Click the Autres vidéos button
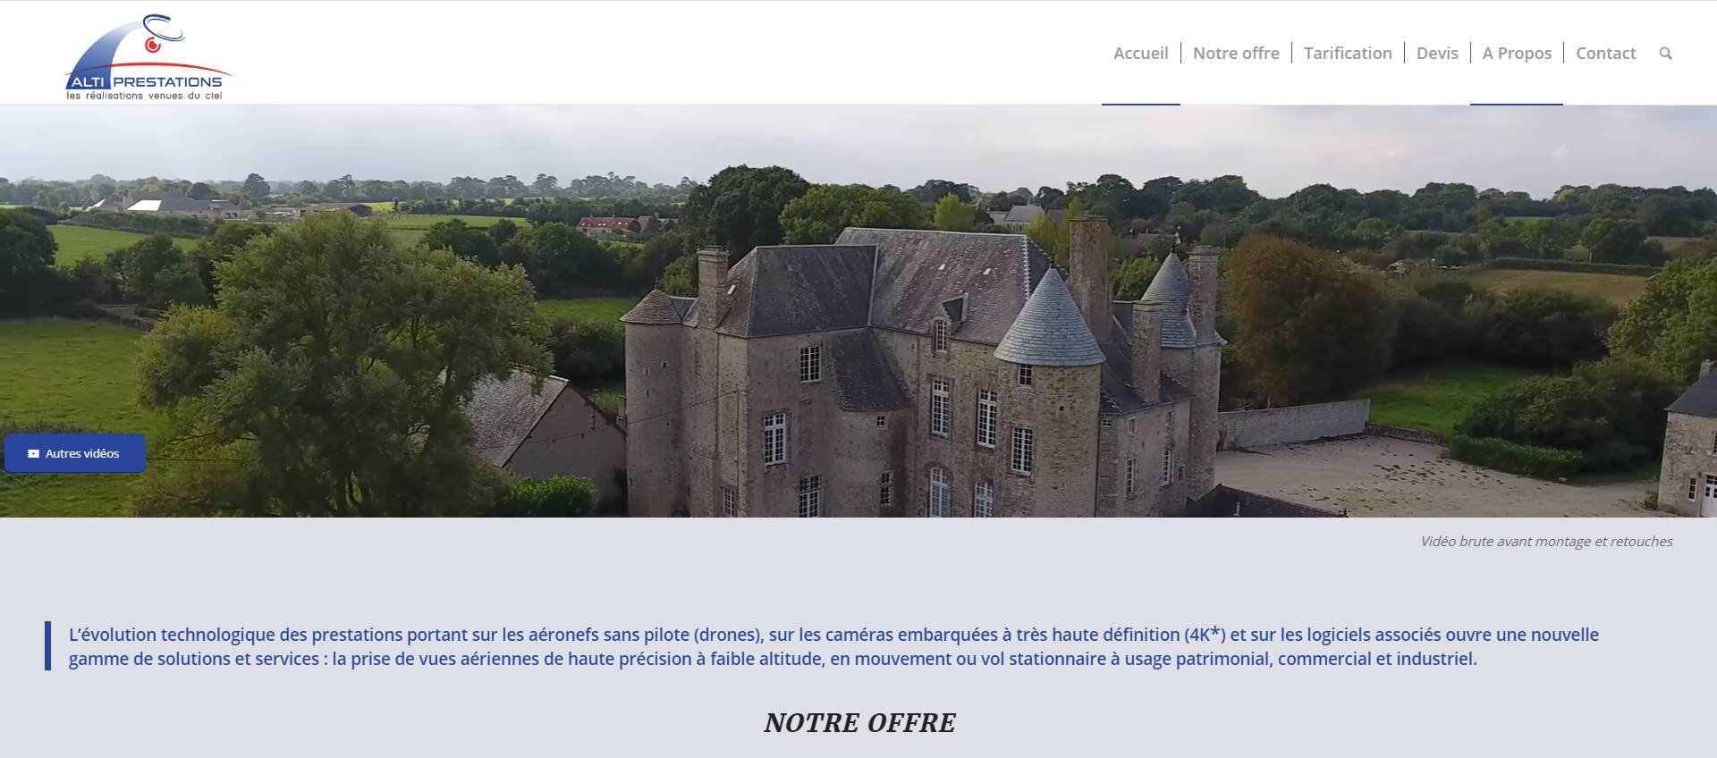The height and width of the screenshot is (758, 1717). tap(75, 453)
